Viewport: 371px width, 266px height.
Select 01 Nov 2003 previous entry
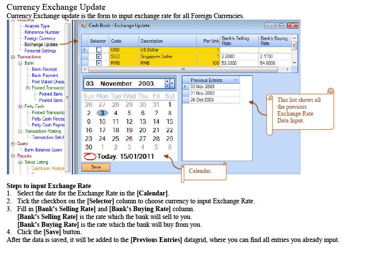[x=202, y=93]
